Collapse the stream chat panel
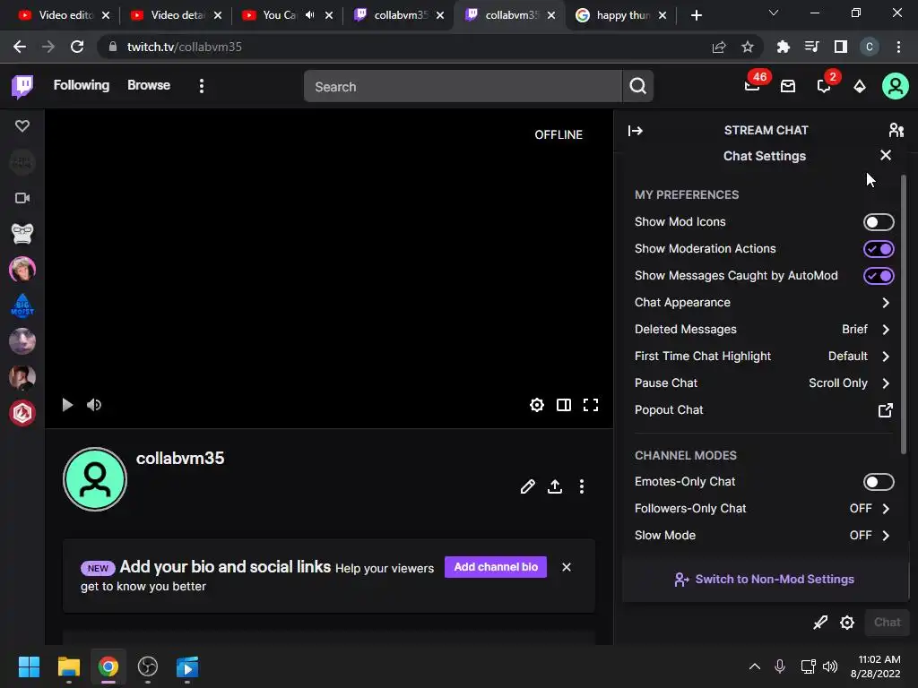This screenshot has width=918, height=688. [636, 131]
